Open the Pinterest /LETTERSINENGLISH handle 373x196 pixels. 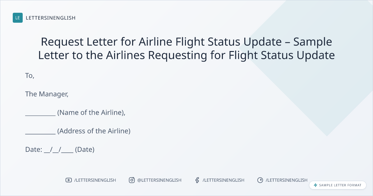coord(287,180)
